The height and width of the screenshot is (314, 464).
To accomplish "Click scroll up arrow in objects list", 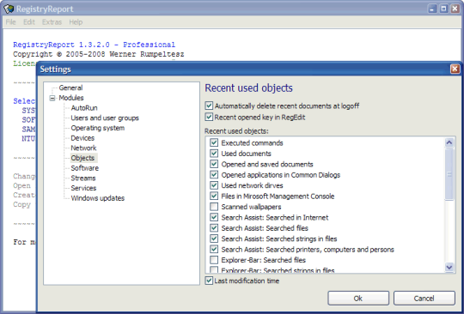I will click(449, 142).
